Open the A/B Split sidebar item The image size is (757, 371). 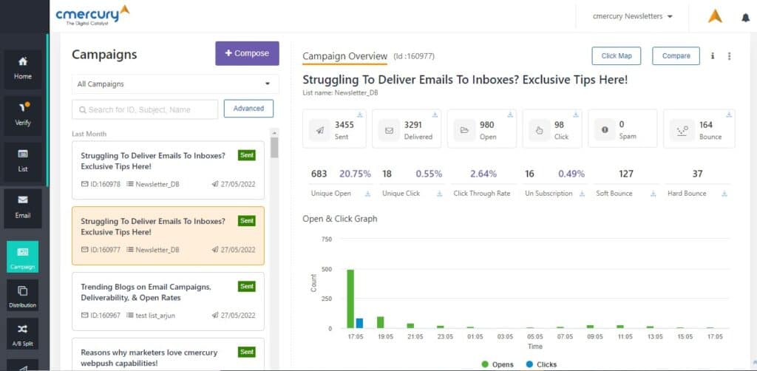(23, 335)
